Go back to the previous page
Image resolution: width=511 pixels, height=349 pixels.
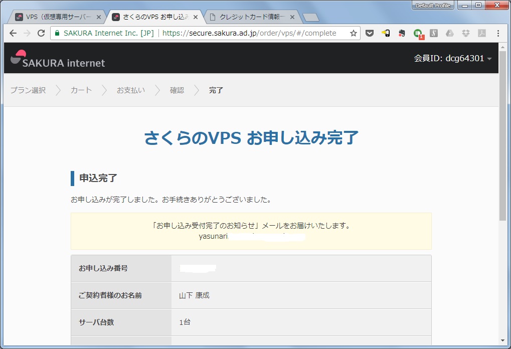[x=13, y=33]
